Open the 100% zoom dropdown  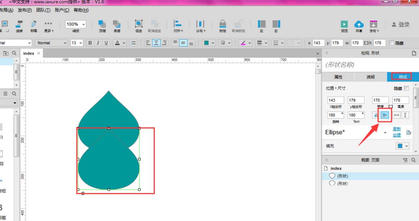[x=76, y=24]
